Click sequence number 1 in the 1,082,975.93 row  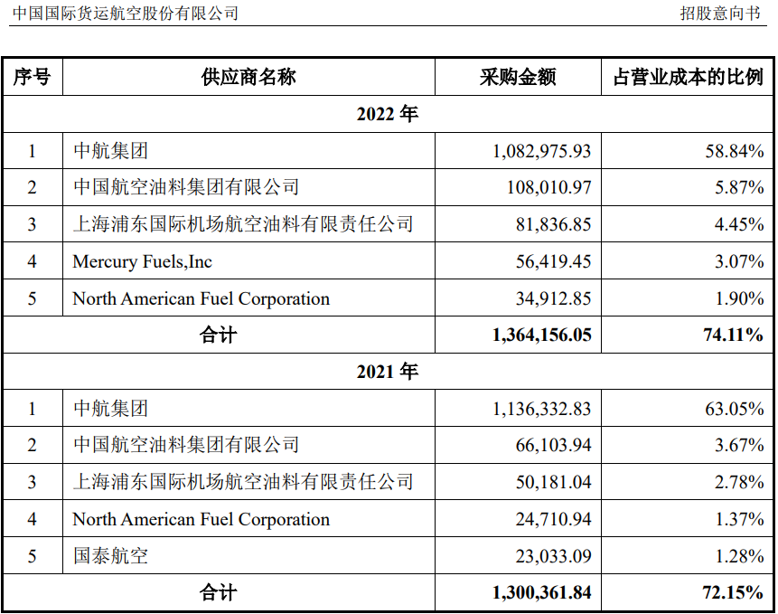tap(33, 151)
